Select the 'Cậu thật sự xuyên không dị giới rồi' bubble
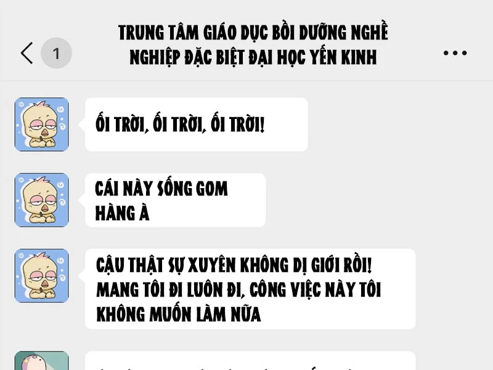 pyautogui.click(x=250, y=289)
